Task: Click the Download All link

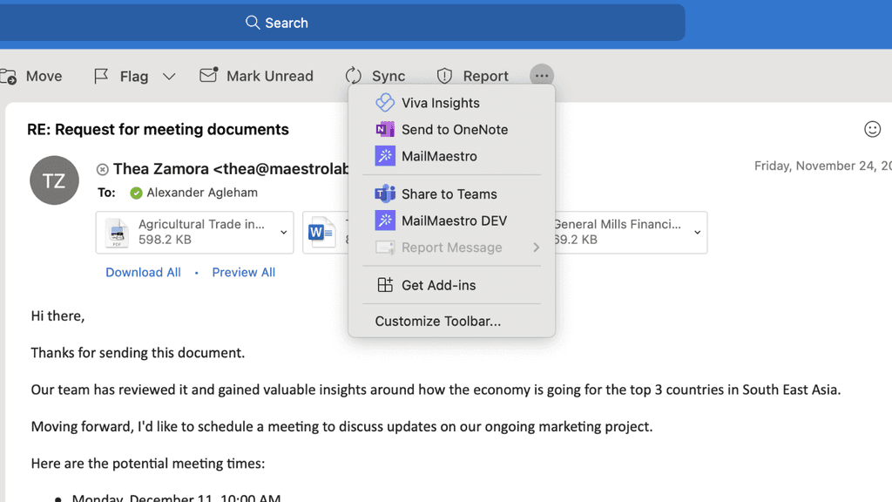Action: coord(143,272)
